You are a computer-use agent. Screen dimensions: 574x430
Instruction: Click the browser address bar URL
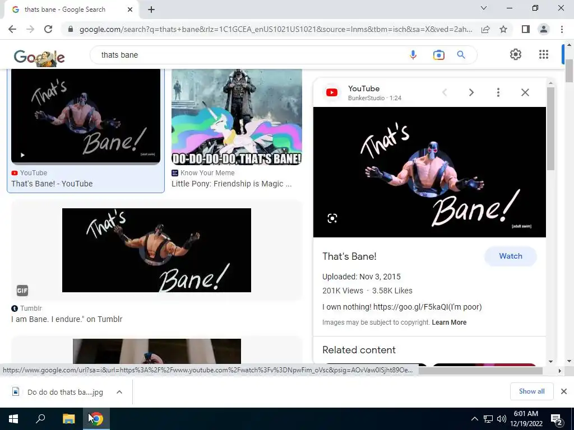point(276,29)
